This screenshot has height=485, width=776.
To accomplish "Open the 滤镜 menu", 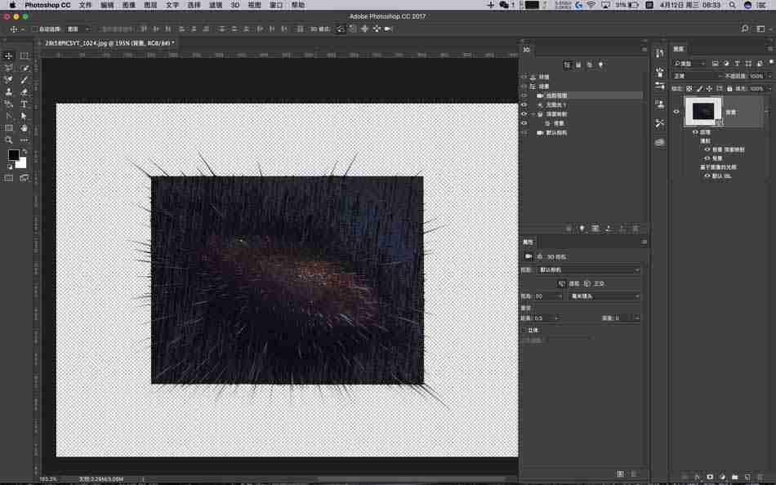I will point(216,5).
